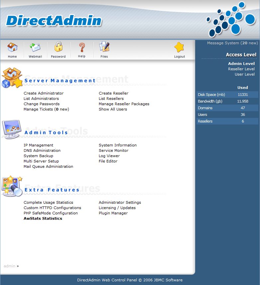The height and width of the screenshot is (285, 260).
Task: Click the JBMC Software footer text
Action: pyautogui.click(x=168, y=280)
